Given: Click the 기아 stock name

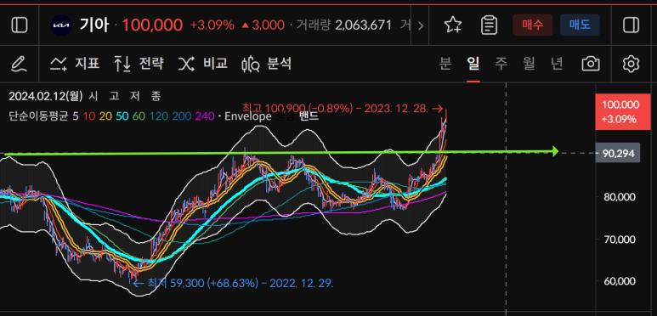Looking at the screenshot, I should [x=94, y=25].
